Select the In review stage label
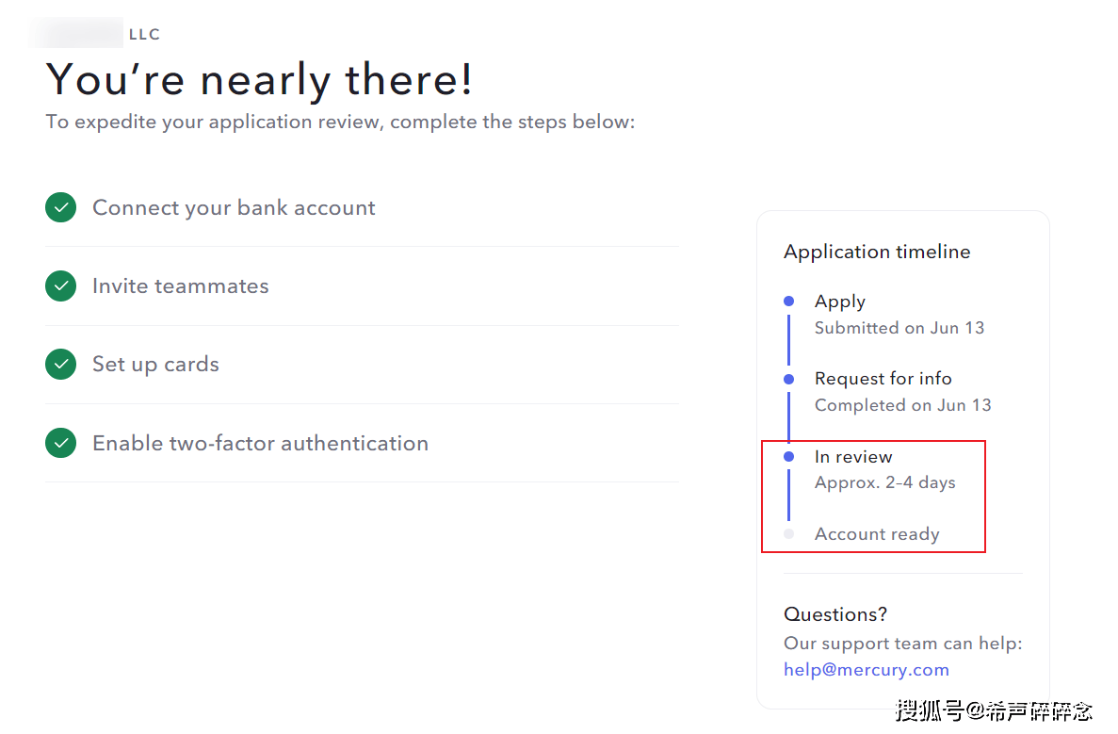This screenshot has height=734, width=1118. pos(852,457)
